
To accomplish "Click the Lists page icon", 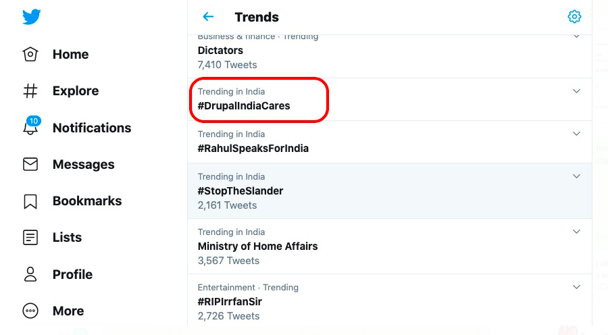I will click(30, 238).
